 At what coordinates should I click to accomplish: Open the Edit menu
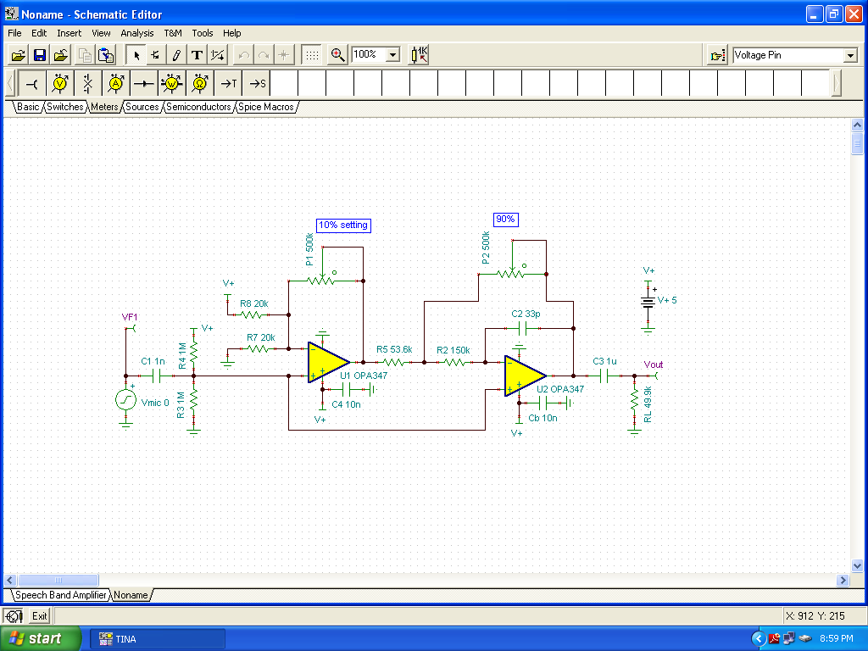(39, 33)
